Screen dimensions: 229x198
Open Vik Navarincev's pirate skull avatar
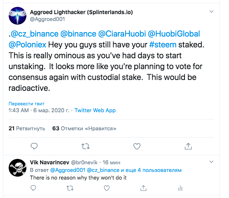point(17,168)
